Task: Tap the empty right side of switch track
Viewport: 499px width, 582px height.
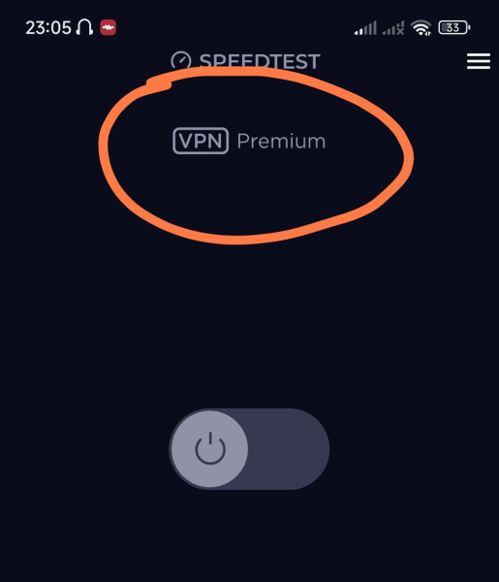Action: (289, 449)
